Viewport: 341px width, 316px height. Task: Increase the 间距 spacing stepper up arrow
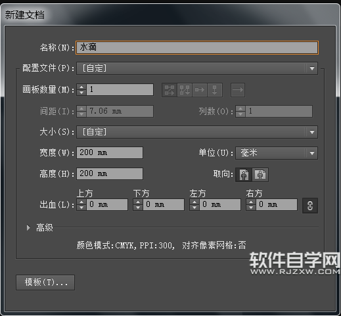coord(81,108)
